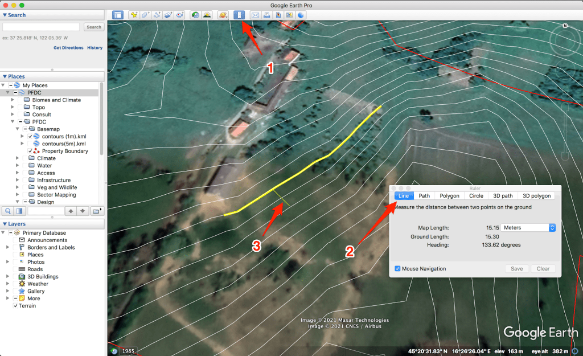Open the Get Directions link
This screenshot has width=583, height=356.
click(68, 48)
